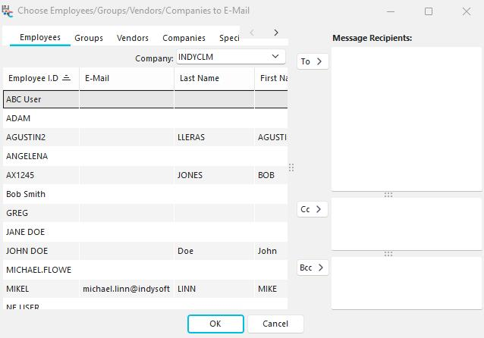Switch to the Vendors tab
Image resolution: width=484 pixels, height=338 pixels.
pos(133,38)
